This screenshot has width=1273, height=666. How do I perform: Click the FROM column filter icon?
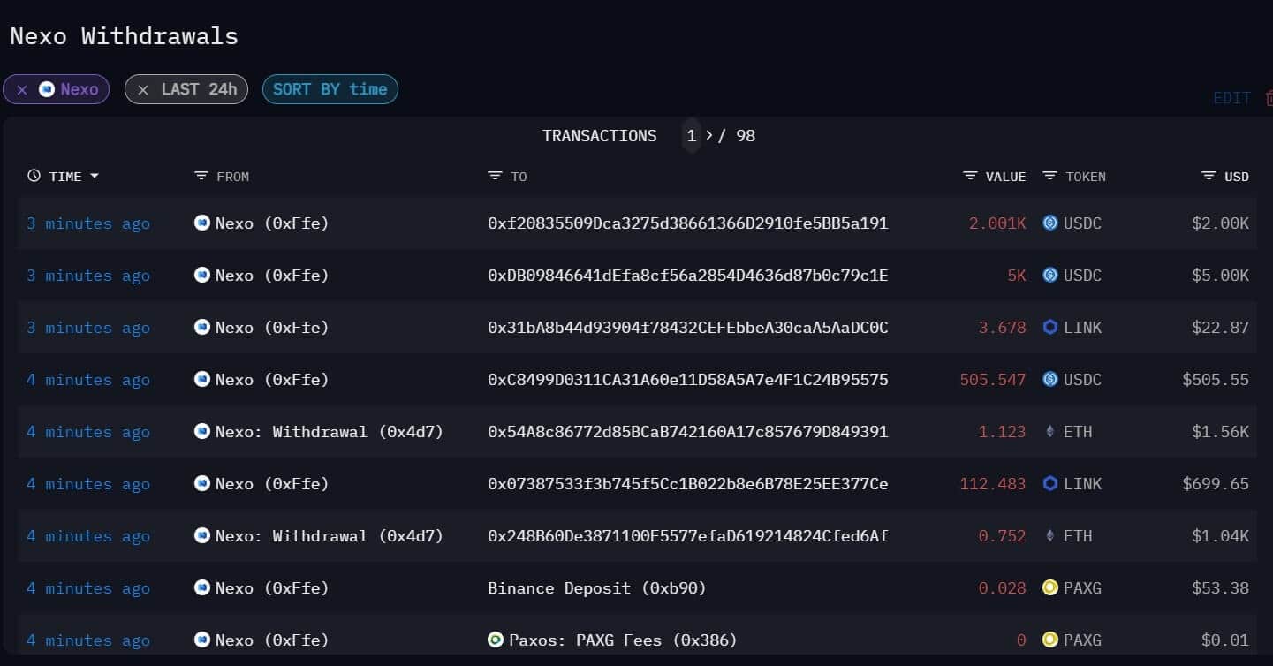click(x=201, y=177)
